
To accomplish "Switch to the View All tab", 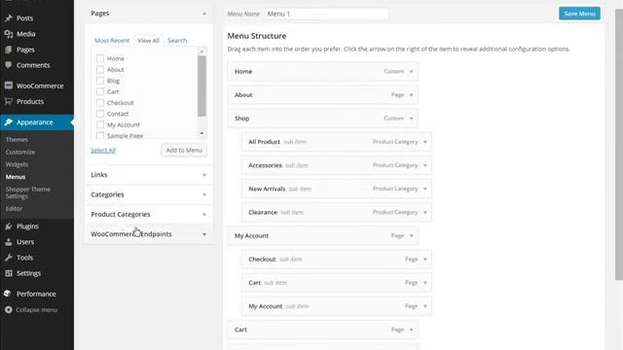I will [x=148, y=41].
